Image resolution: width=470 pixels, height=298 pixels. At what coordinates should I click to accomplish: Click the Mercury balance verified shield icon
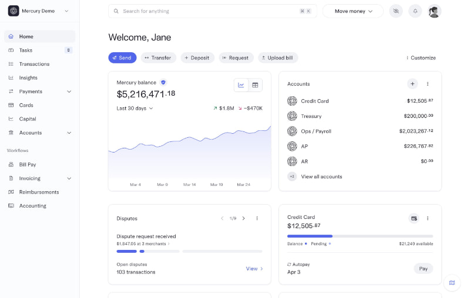coord(163,82)
